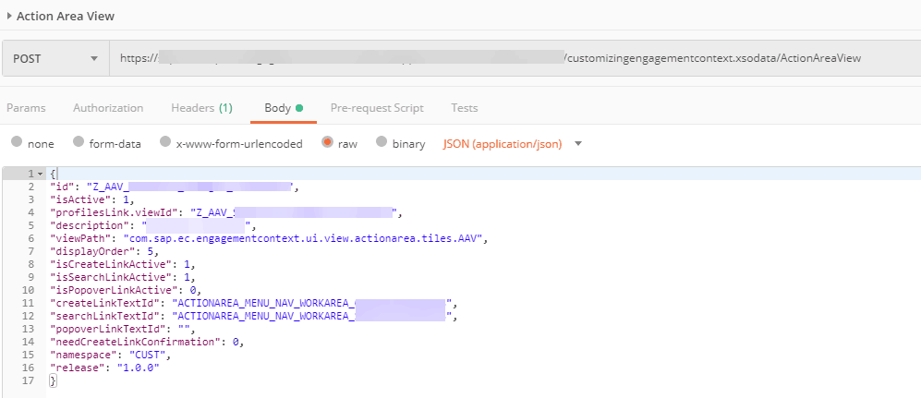Switch to the Authorization tab
921x398 pixels.
[x=108, y=108]
